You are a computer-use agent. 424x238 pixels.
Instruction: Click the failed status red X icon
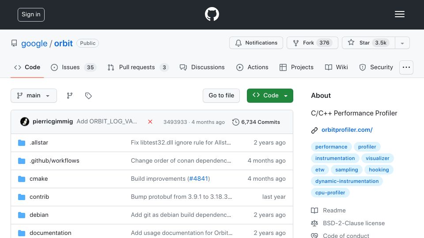point(150,122)
